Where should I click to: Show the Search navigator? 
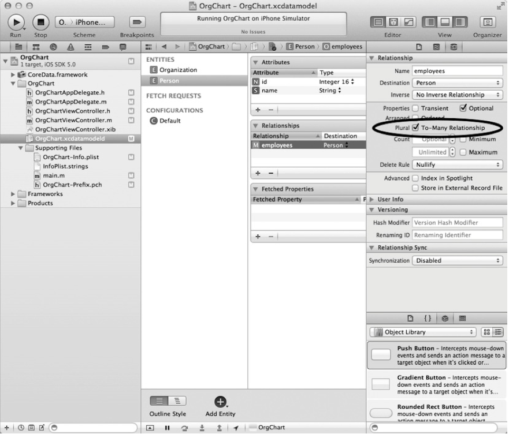click(53, 47)
